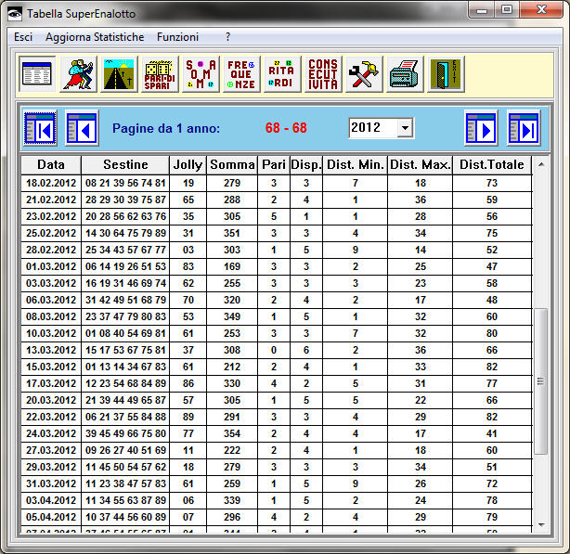Open the Ritardi icon

[x=282, y=74]
